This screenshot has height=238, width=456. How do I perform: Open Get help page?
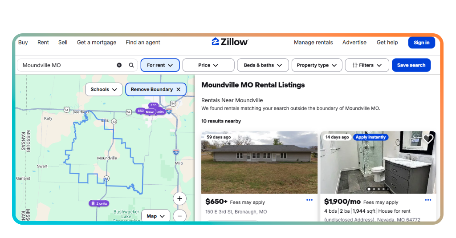387,42
